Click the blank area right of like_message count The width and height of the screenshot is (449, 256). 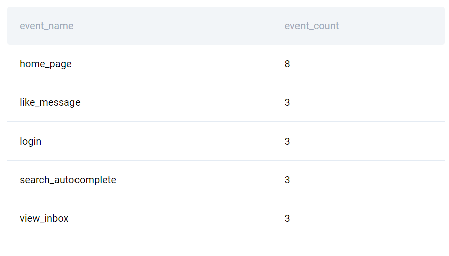[367, 102]
